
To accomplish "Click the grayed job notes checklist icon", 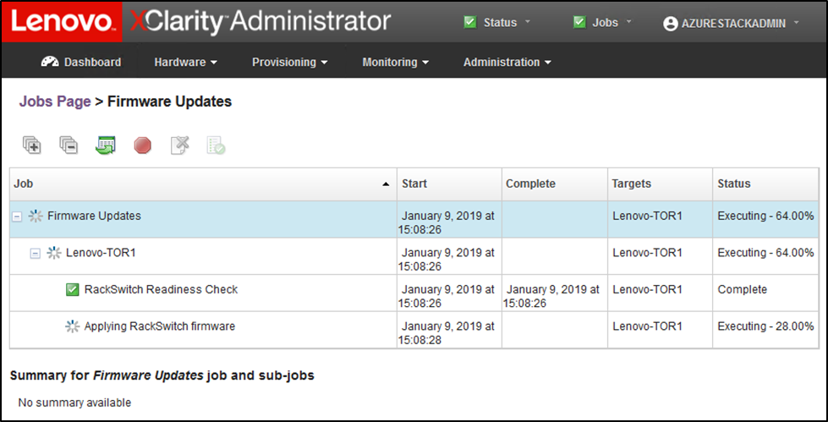I will 216,145.
